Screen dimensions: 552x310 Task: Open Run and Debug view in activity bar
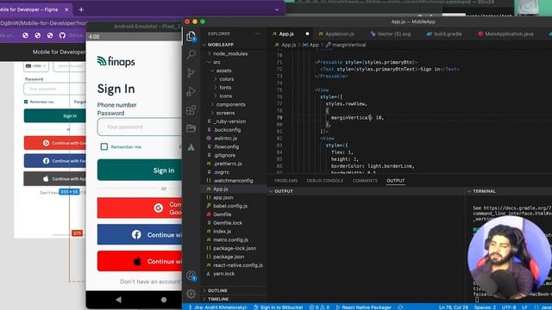[191, 91]
